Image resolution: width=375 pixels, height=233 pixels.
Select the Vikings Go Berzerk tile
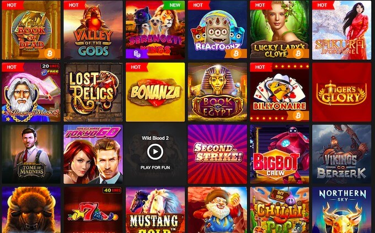coord(341,154)
